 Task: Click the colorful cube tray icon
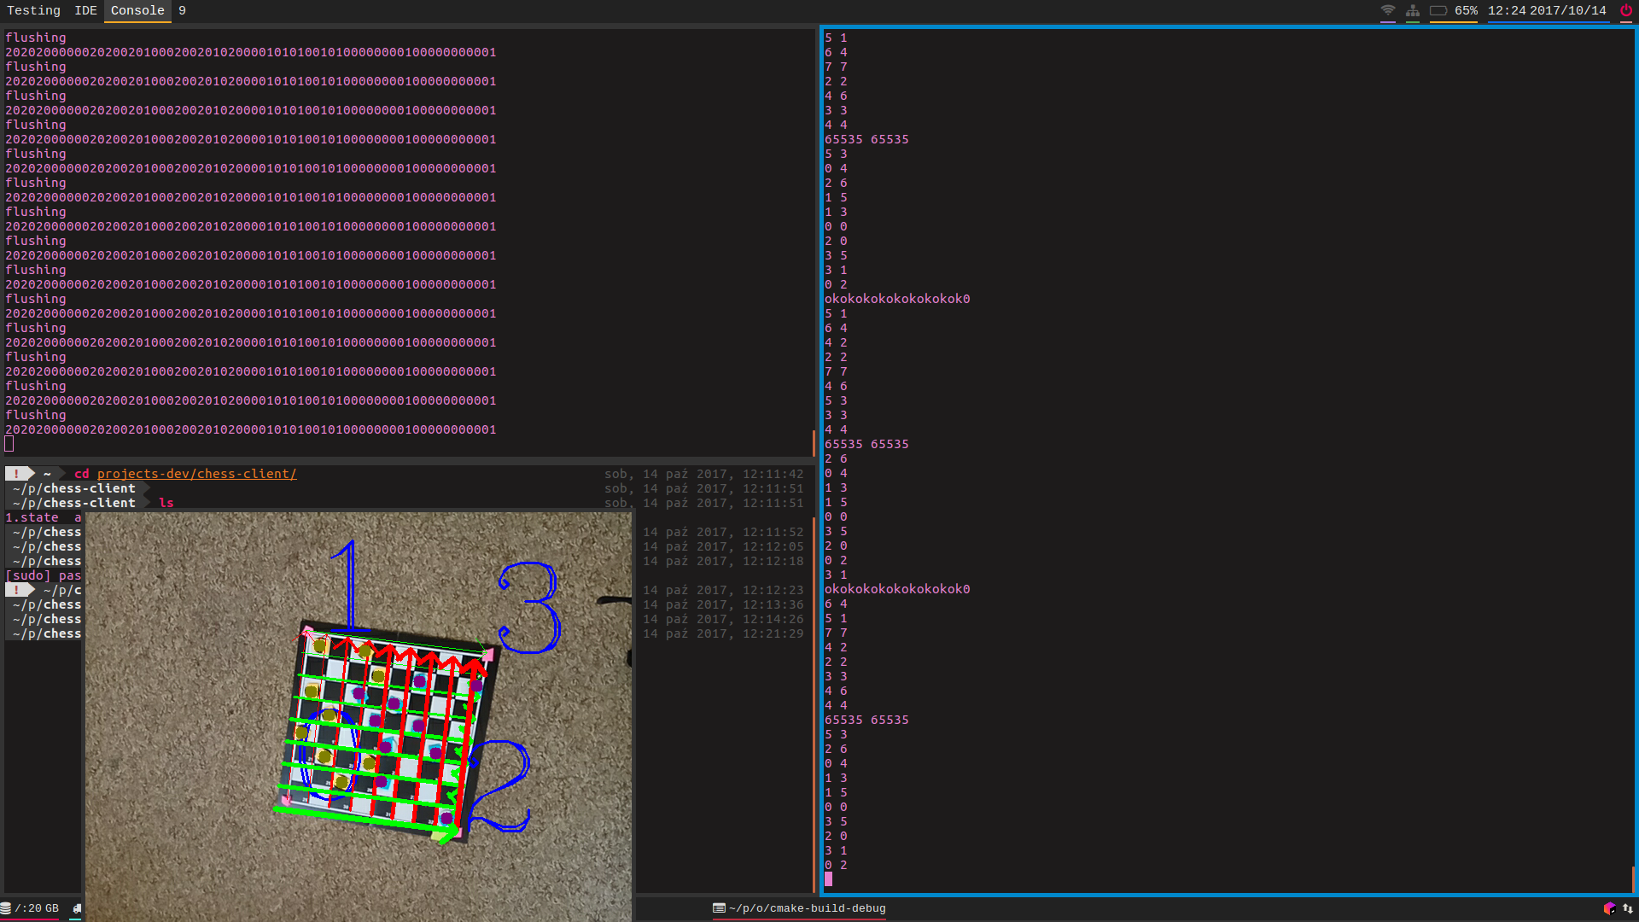[1609, 908]
